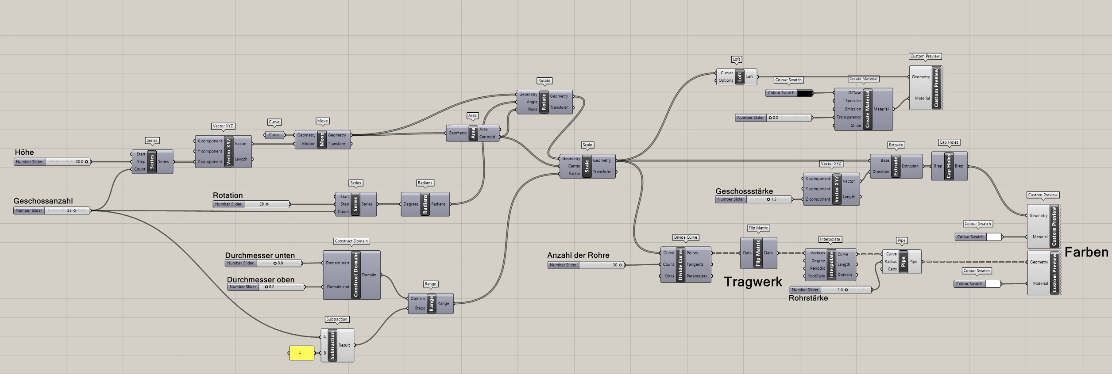Image resolution: width=1112 pixels, height=374 pixels.
Task: Select the Scale component
Action: pos(587,166)
